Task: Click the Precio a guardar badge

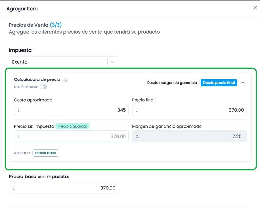Action: [72, 126]
